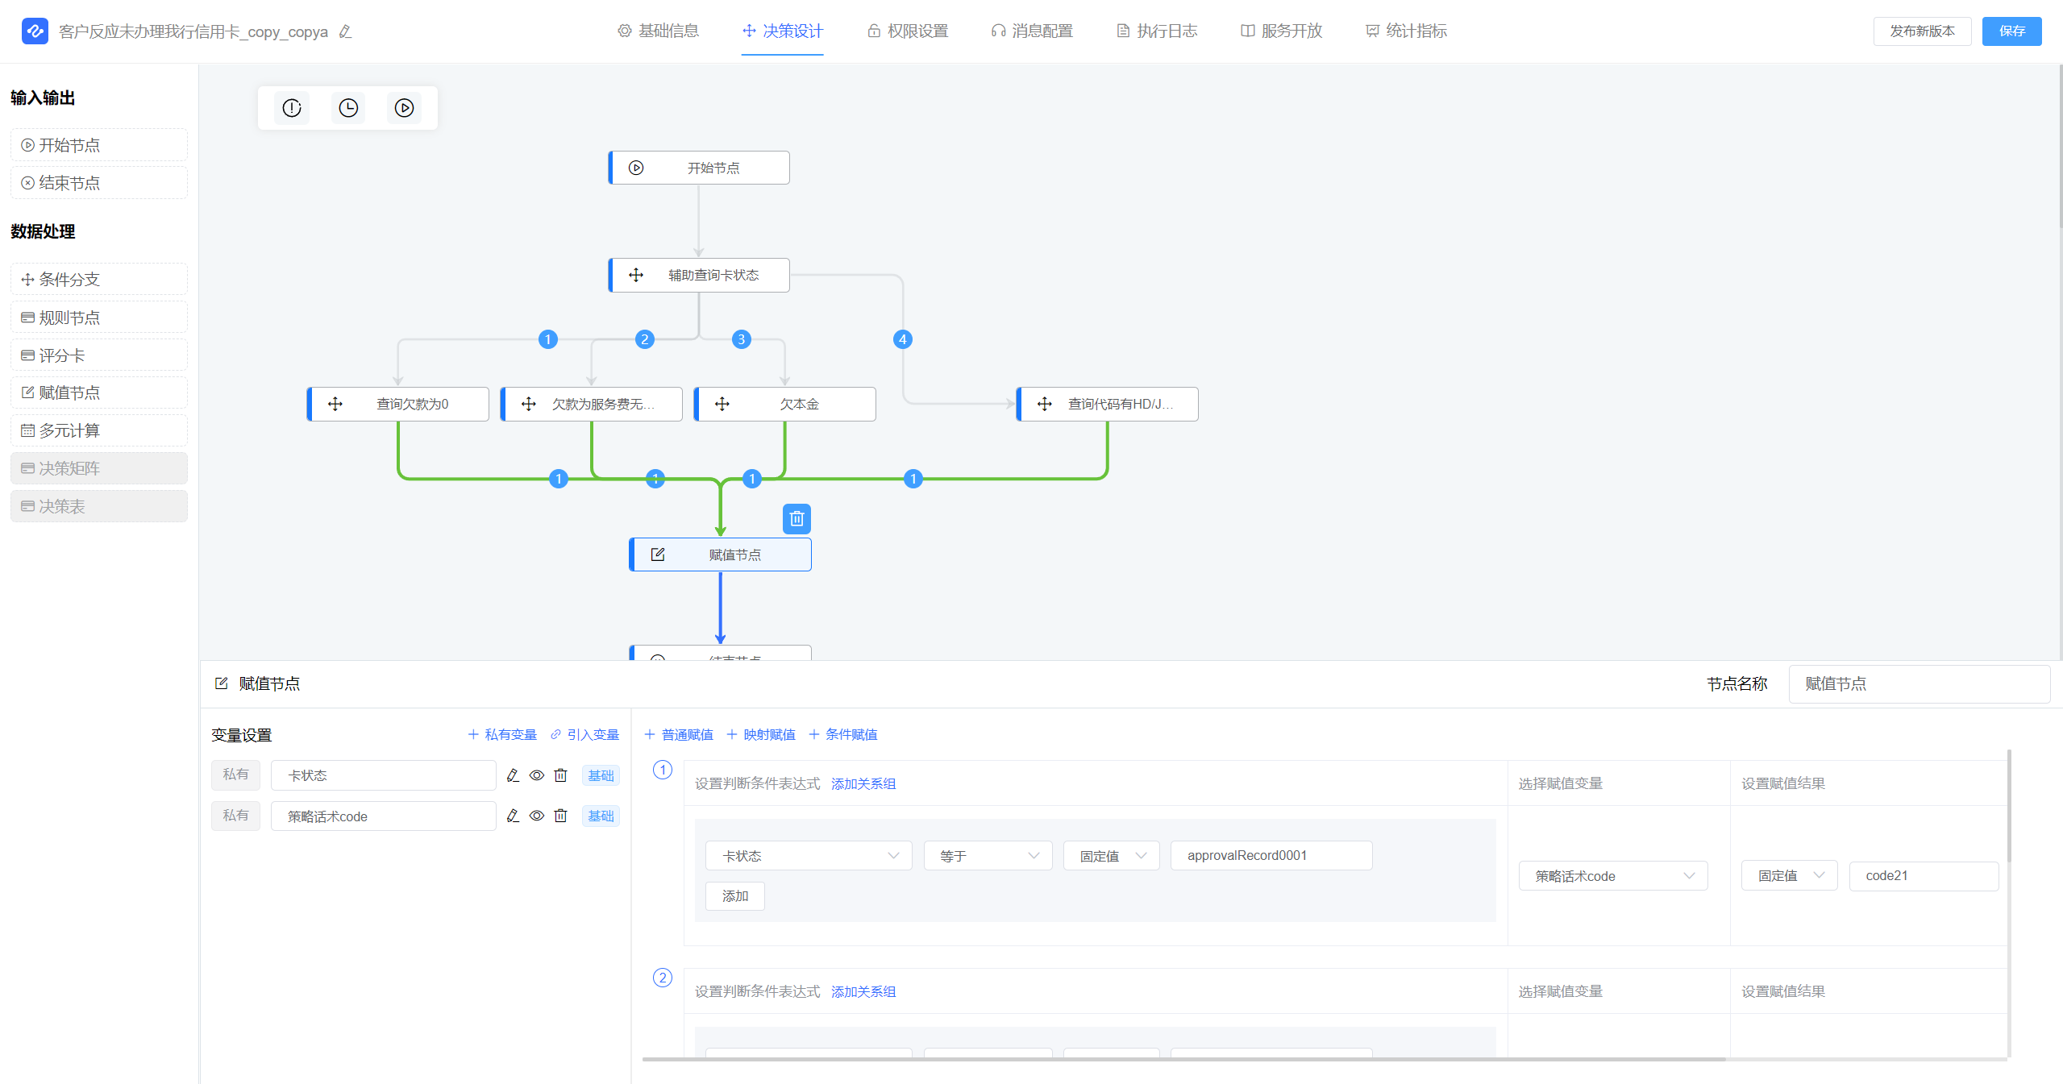Click the edit icon for the 卡状态 variable
Viewport: 2063px width, 1084px height.
513,775
